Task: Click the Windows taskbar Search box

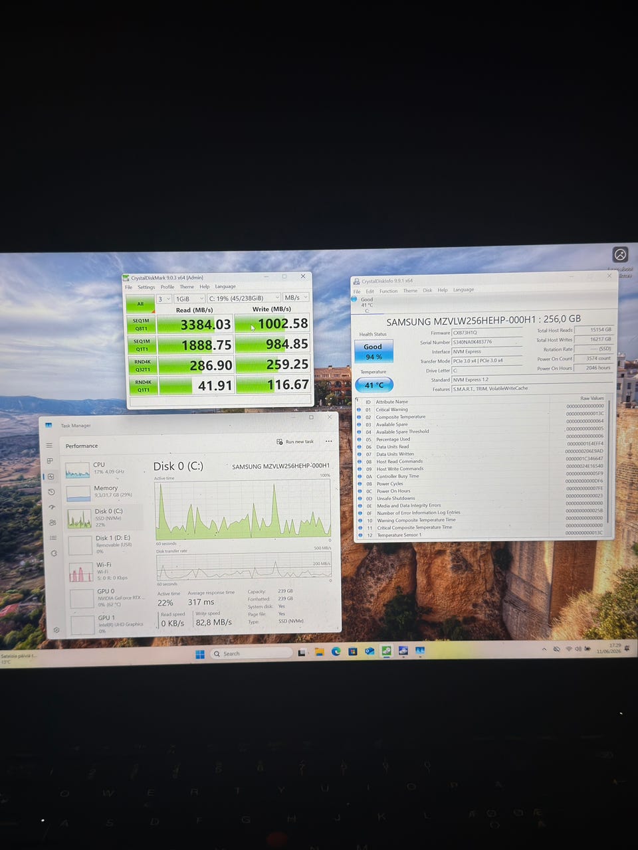Action: point(251,653)
